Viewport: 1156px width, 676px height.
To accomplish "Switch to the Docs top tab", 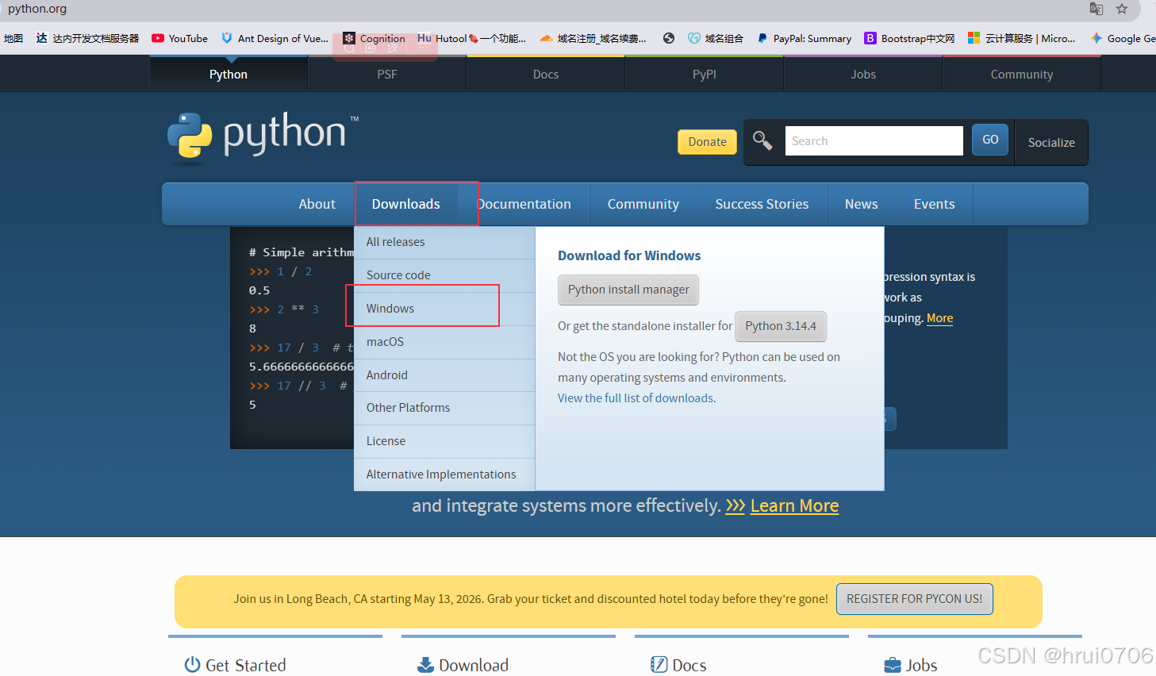I will 546,74.
